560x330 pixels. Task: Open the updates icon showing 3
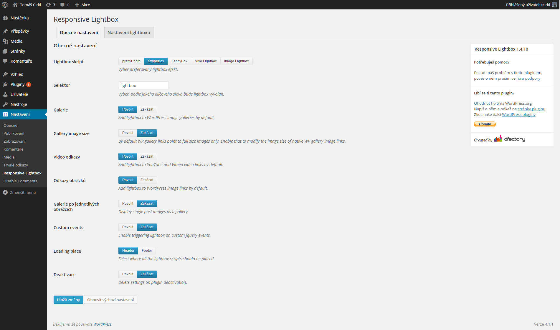pyautogui.click(x=48, y=5)
